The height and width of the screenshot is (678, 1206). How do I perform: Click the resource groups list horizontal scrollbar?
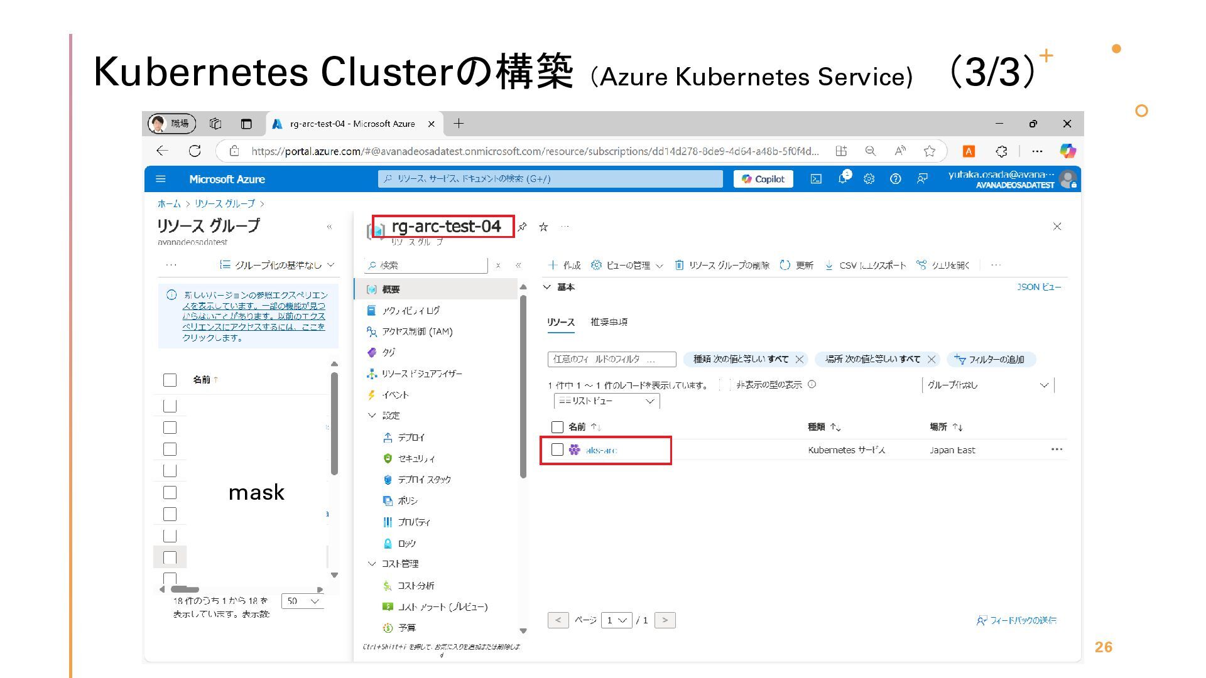coord(185,589)
